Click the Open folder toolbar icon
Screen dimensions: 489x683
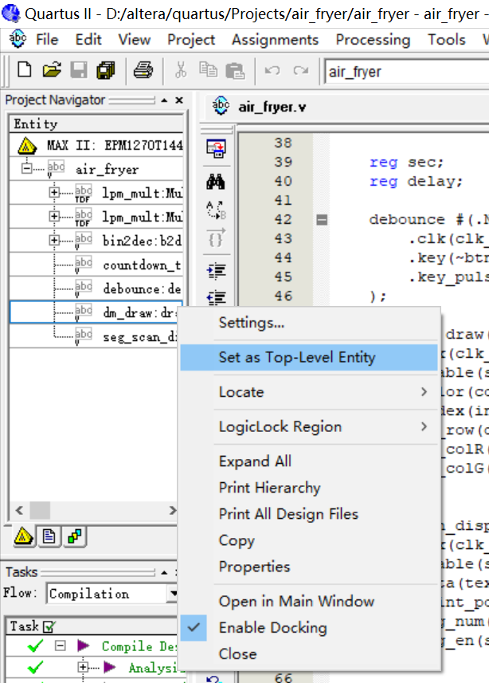(52, 70)
